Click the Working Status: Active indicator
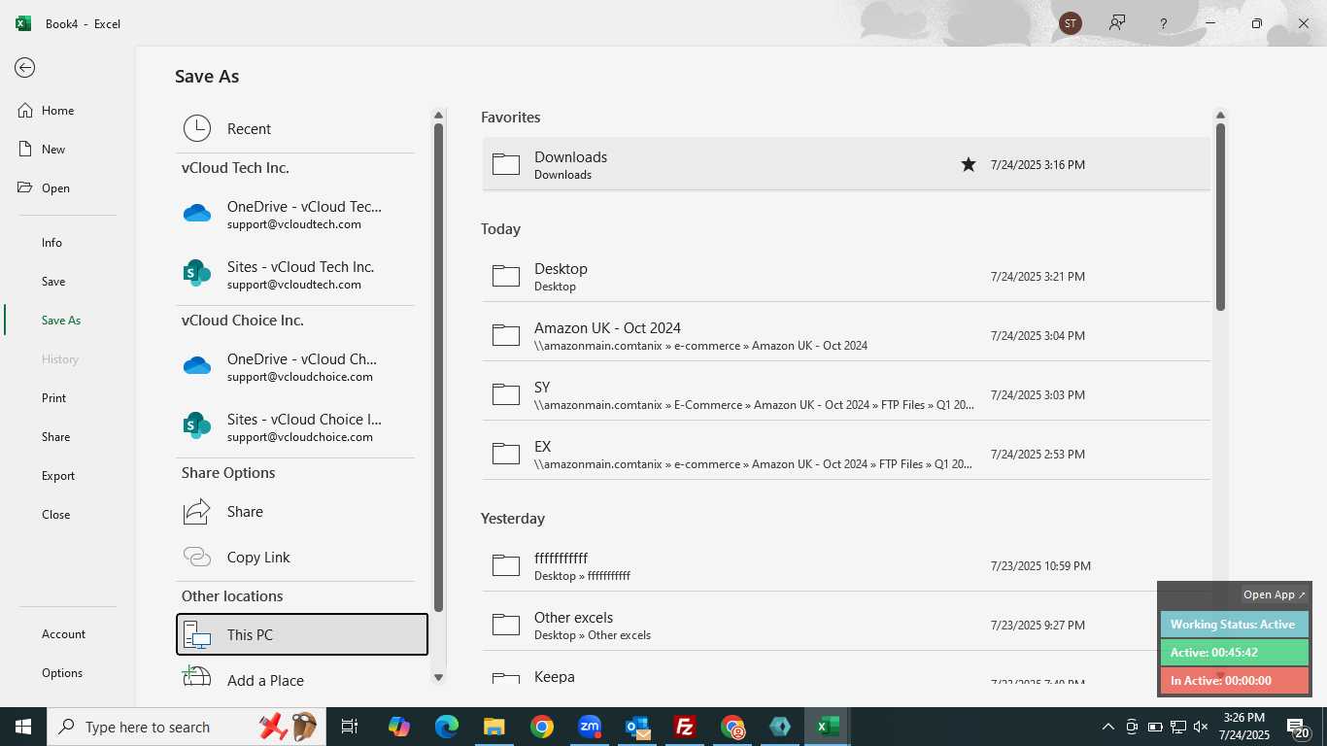 [1234, 625]
